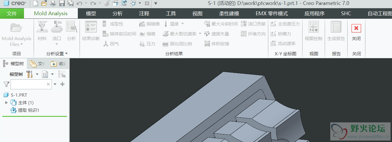Viewport: 392px width, 142px height.
Task: Click the 缩痕 sink mark result
Action: click(147, 34)
